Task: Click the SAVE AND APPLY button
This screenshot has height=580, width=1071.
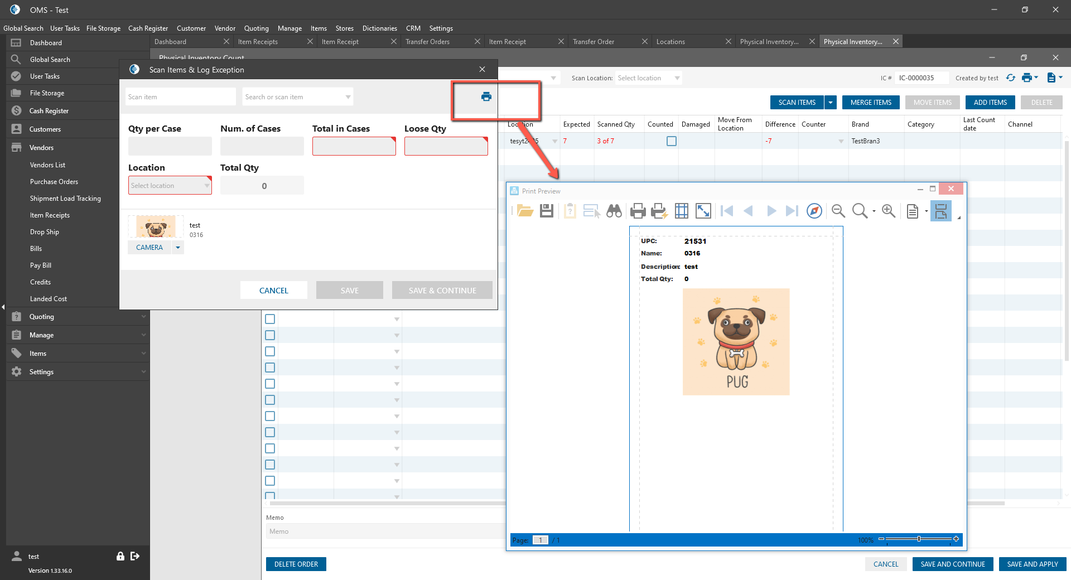Action: (x=1033, y=564)
